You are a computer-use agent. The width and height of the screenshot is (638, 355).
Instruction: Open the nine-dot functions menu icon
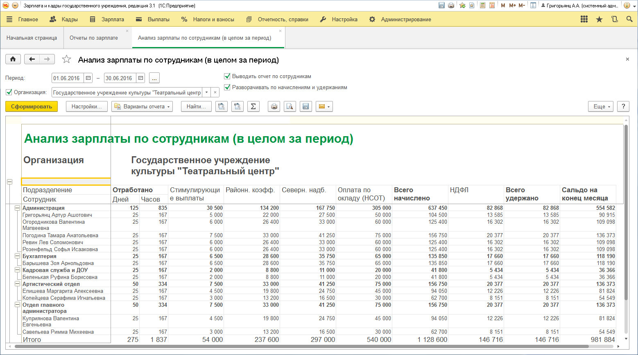(x=584, y=19)
